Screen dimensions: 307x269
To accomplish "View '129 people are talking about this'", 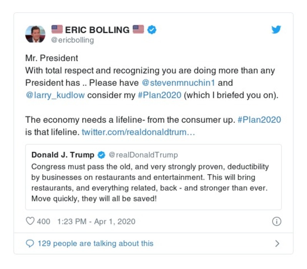I will tap(95, 243).
